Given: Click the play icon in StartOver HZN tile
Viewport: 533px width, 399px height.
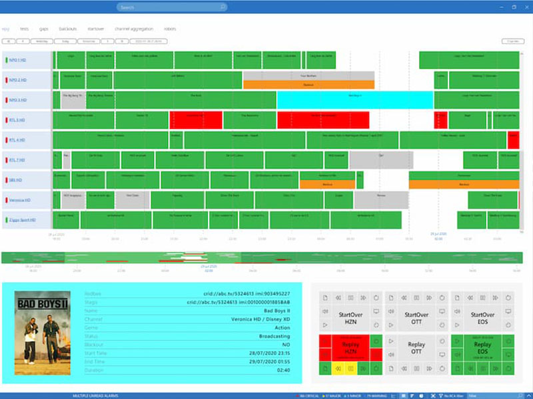Looking at the screenshot, I should 325,325.
